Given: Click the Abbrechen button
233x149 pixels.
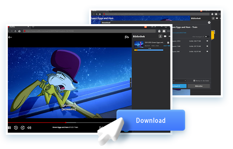Looking at the screenshot, I should tap(199, 86).
